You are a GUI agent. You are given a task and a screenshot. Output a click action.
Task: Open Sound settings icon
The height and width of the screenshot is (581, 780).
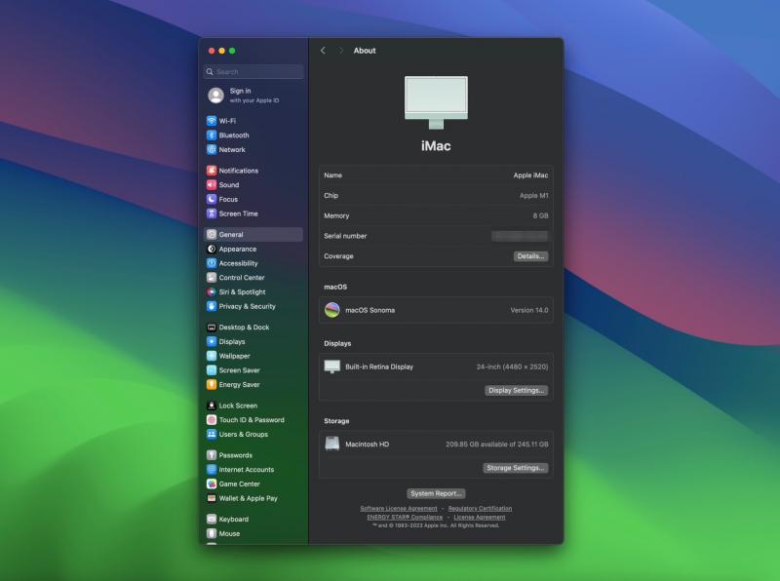click(x=212, y=185)
